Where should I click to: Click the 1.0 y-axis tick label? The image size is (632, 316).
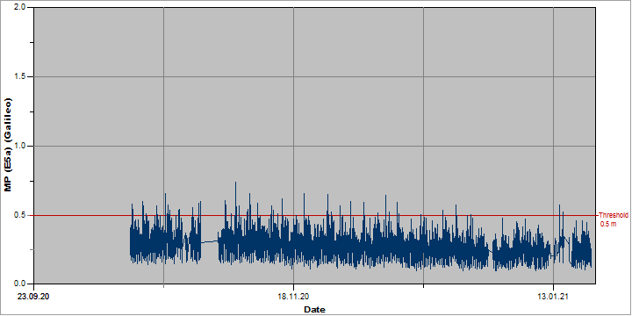click(x=21, y=146)
